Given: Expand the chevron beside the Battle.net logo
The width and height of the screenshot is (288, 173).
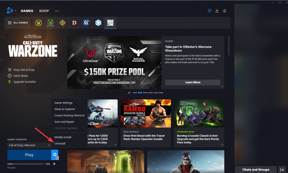Looking at the screenshot, I should coord(15,11).
